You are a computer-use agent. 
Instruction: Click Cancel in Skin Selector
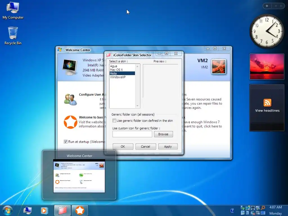click(x=146, y=146)
